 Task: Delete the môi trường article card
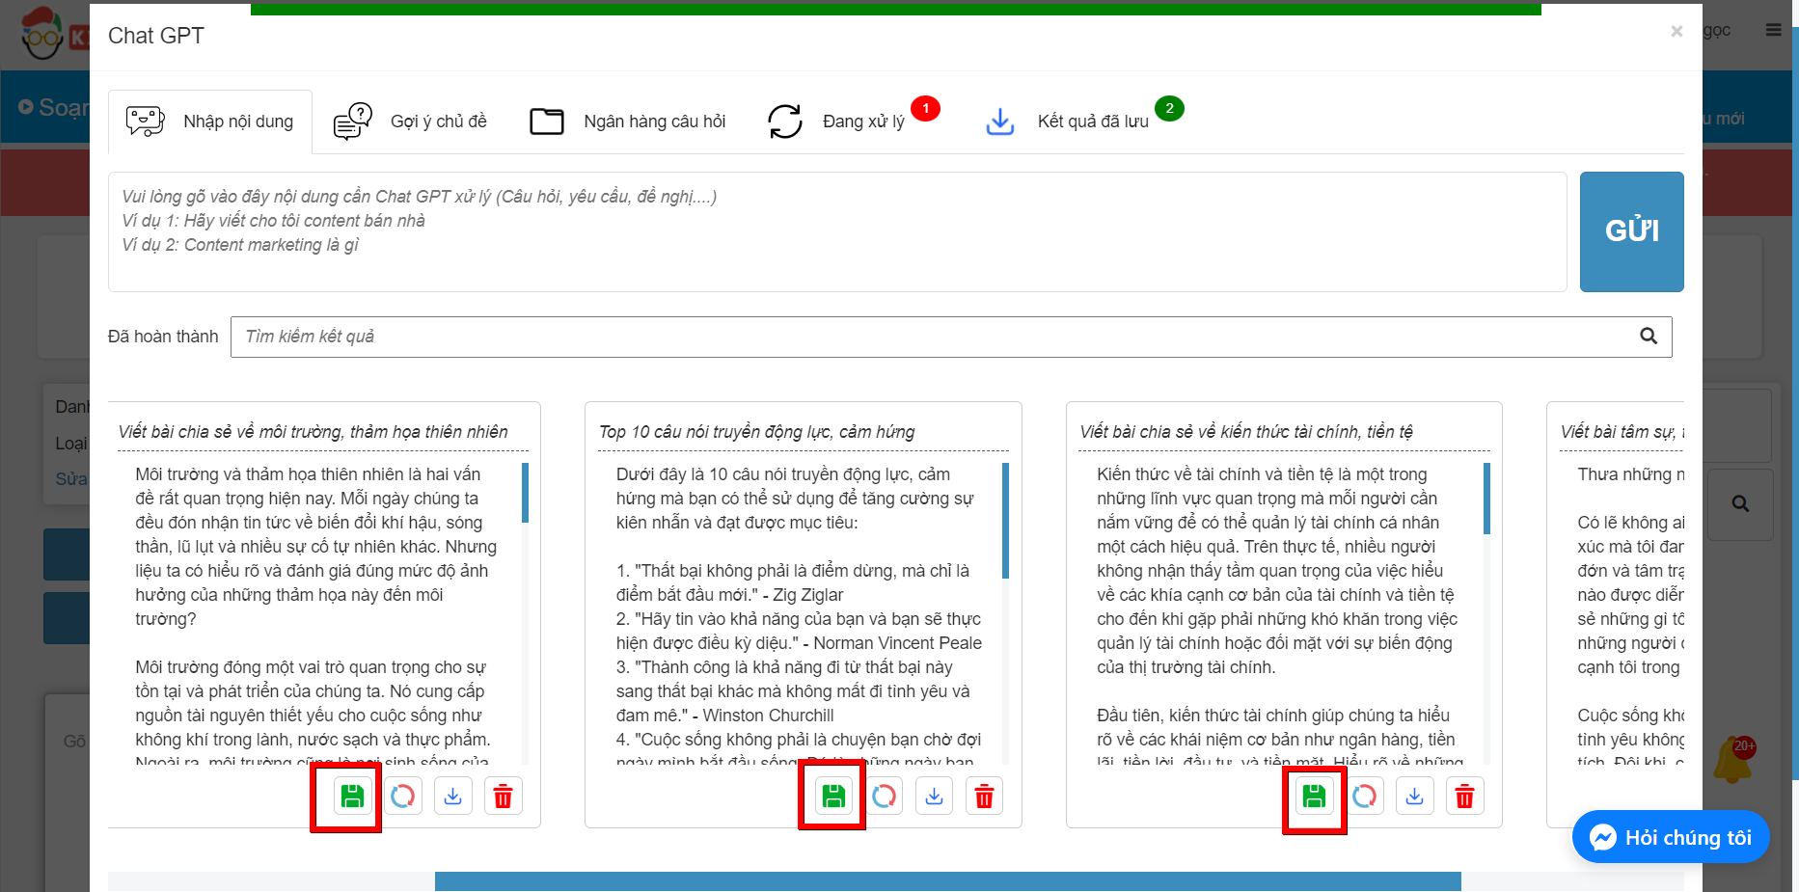click(503, 797)
